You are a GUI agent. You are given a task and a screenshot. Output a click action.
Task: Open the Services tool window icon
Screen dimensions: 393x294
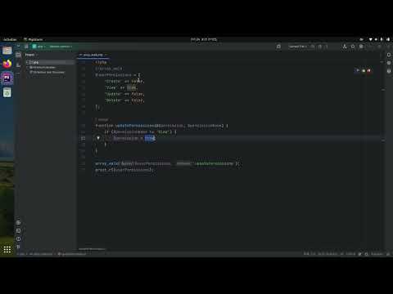tap(18, 222)
